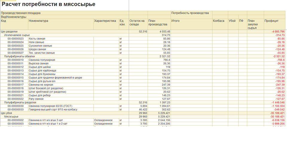
Task: Click the 'Код' column header
Action: coord(14,24)
